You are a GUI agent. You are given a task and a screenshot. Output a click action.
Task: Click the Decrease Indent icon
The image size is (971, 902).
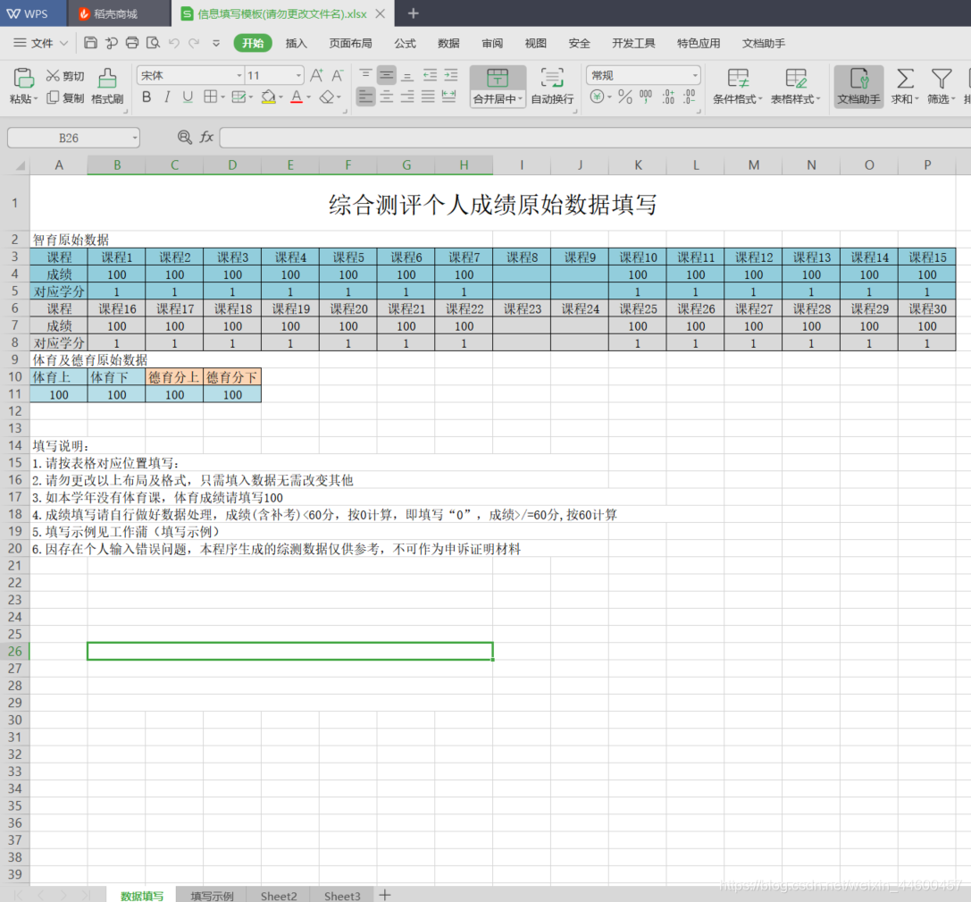pos(430,76)
